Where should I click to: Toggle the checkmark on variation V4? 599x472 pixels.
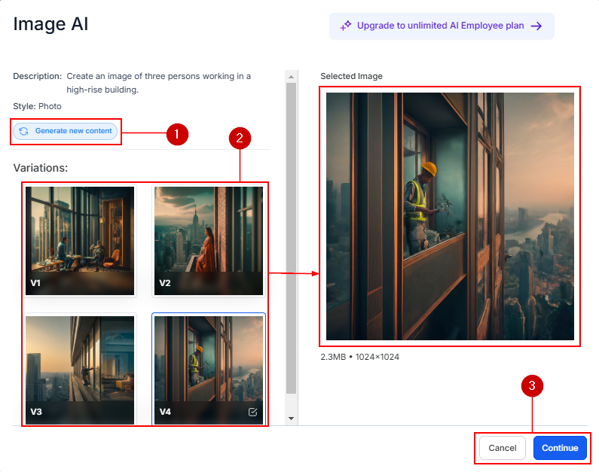click(x=252, y=412)
